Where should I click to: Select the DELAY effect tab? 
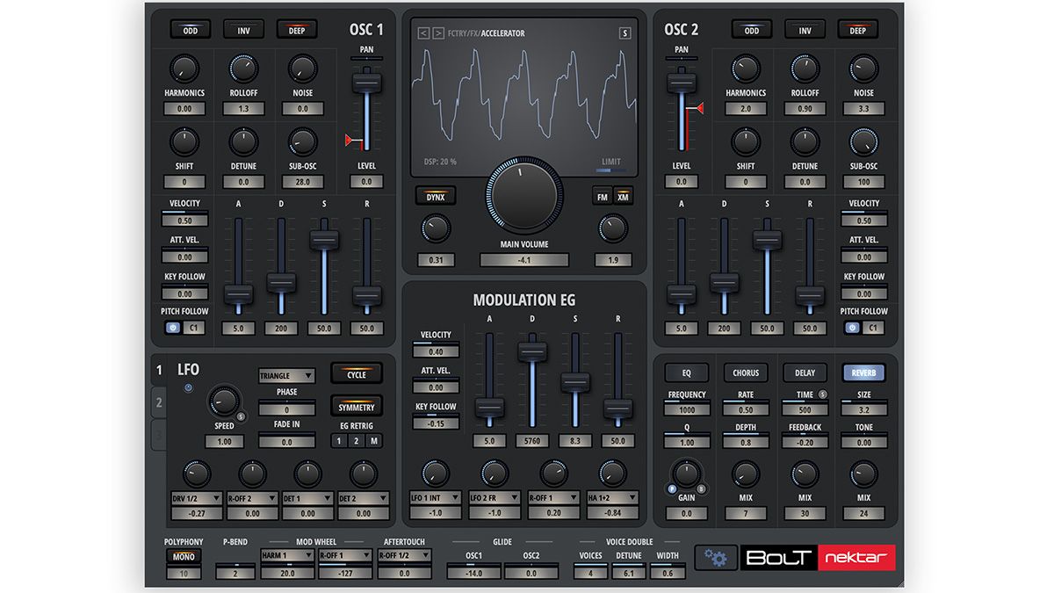(805, 373)
